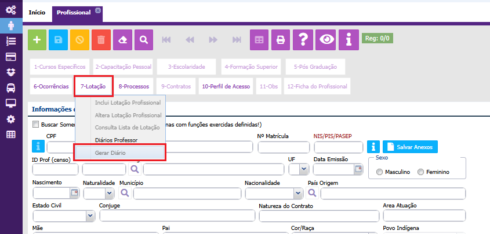Click the printer icon in toolbar
The width and height of the screenshot is (490, 234).
tap(281, 40)
